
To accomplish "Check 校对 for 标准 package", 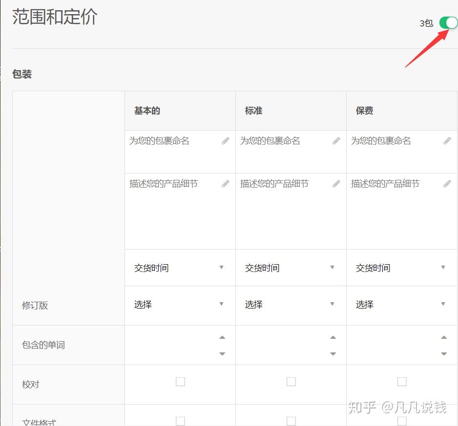I will (291, 381).
